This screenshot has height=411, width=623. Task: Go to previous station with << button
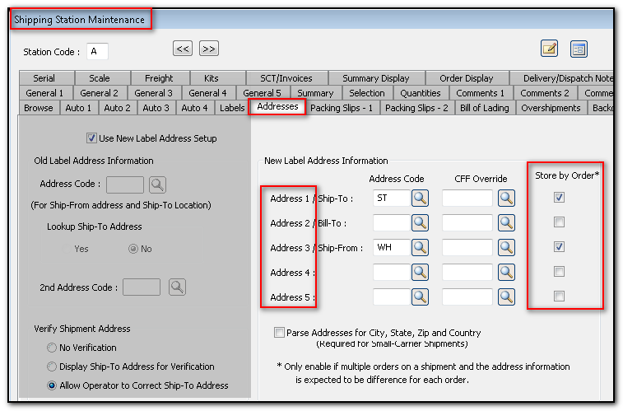point(183,49)
